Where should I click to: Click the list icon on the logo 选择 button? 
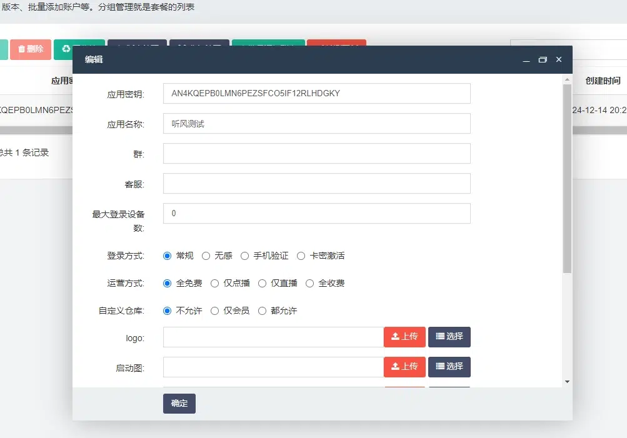[439, 337]
